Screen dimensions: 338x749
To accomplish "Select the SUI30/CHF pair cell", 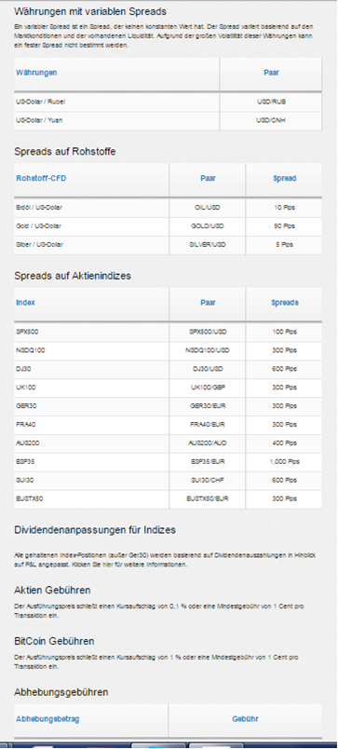I will click(x=208, y=481).
